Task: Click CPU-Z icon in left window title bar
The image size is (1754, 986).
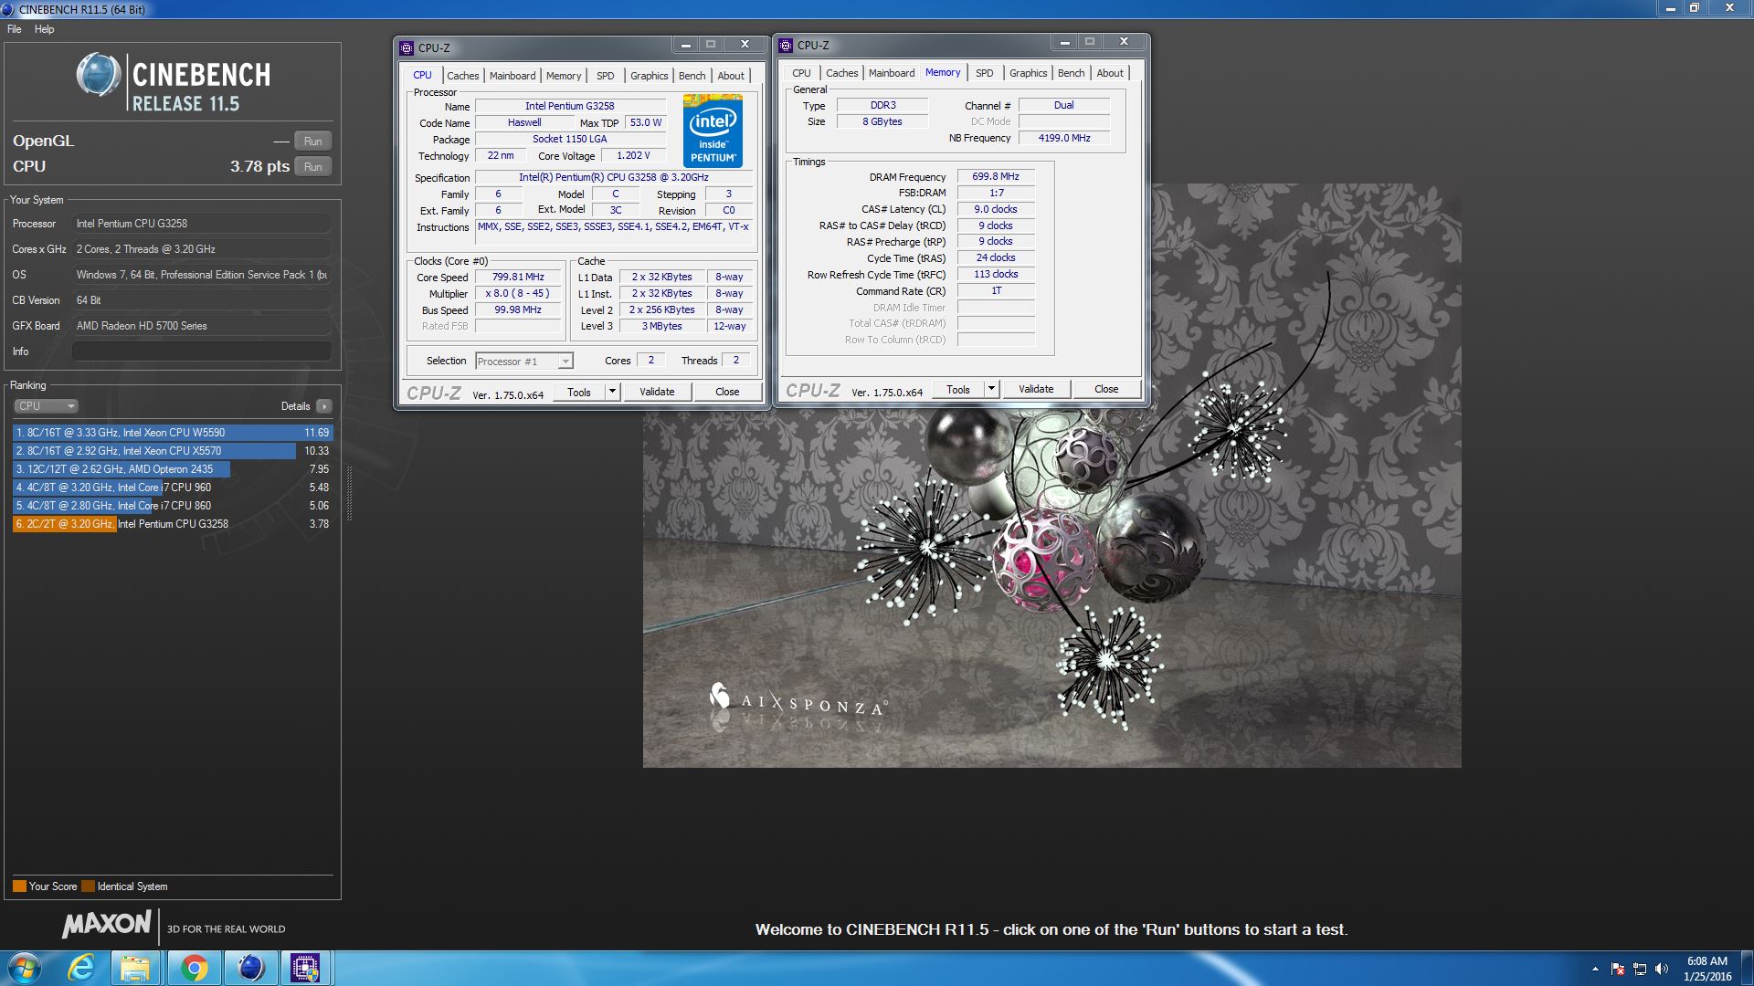Action: pos(407,48)
